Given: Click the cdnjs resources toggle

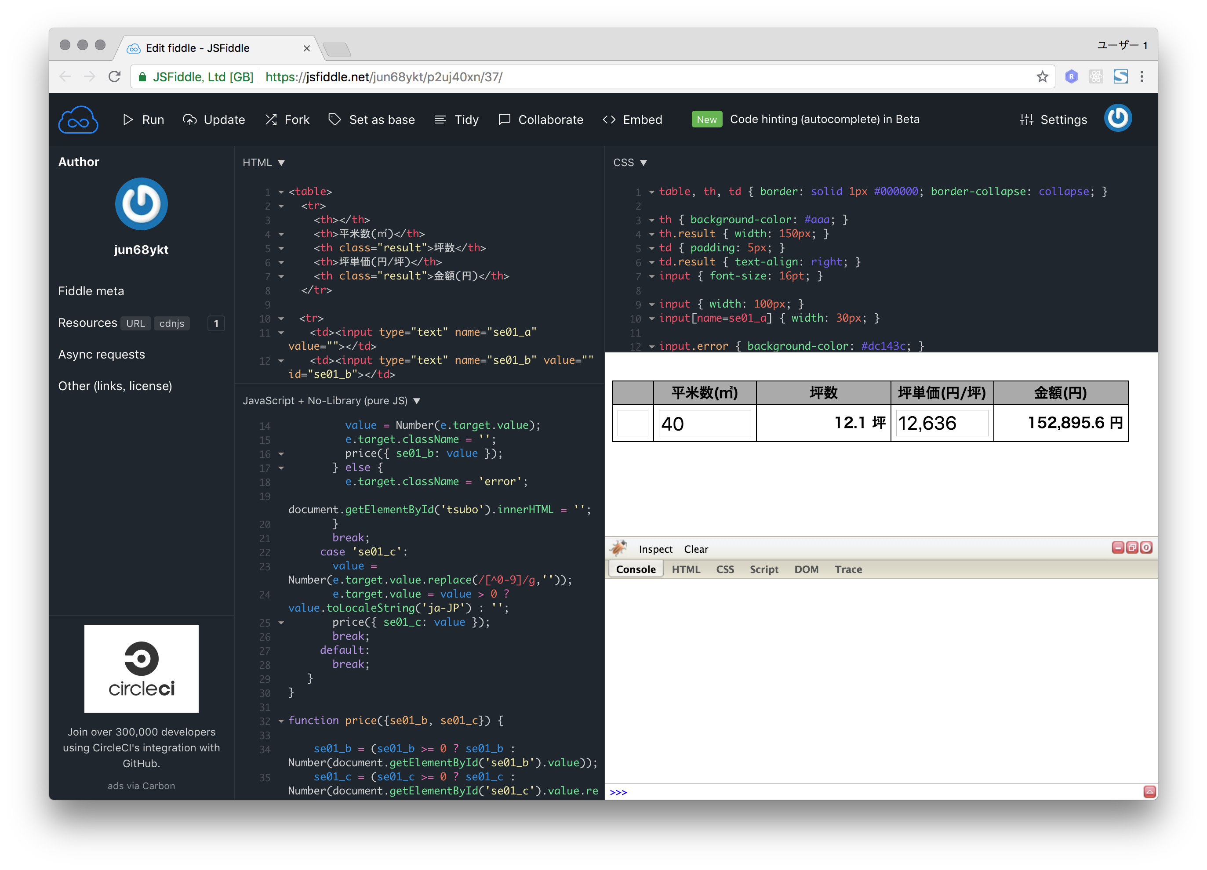Looking at the screenshot, I should pos(171,323).
